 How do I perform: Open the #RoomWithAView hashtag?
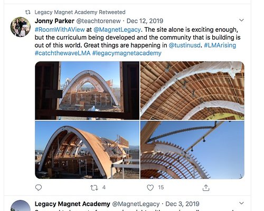coord(60,30)
